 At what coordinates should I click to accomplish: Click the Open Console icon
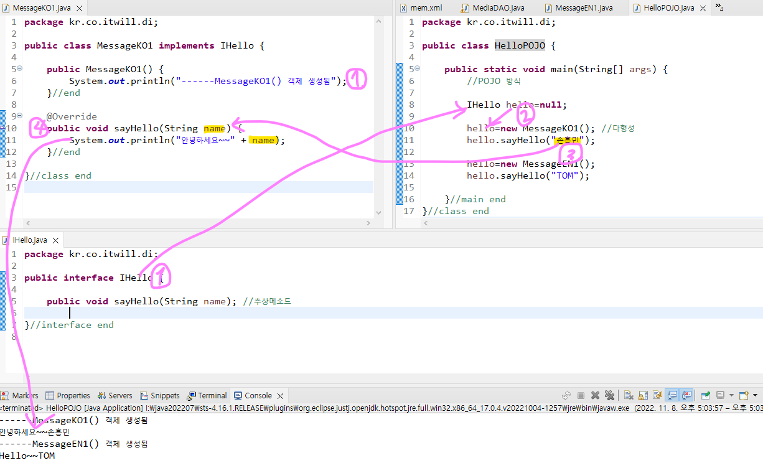(744, 395)
